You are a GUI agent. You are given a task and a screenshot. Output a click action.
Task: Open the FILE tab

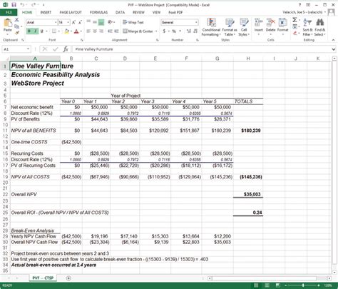9,12
